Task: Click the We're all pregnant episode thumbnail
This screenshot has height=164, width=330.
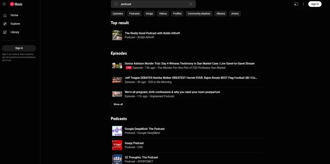Action: [117, 94]
